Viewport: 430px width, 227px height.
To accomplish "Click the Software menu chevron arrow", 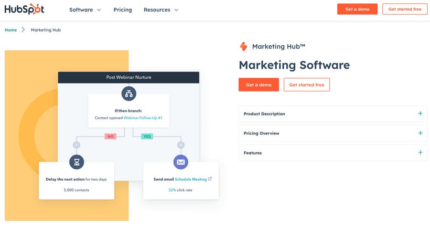I will (x=99, y=10).
